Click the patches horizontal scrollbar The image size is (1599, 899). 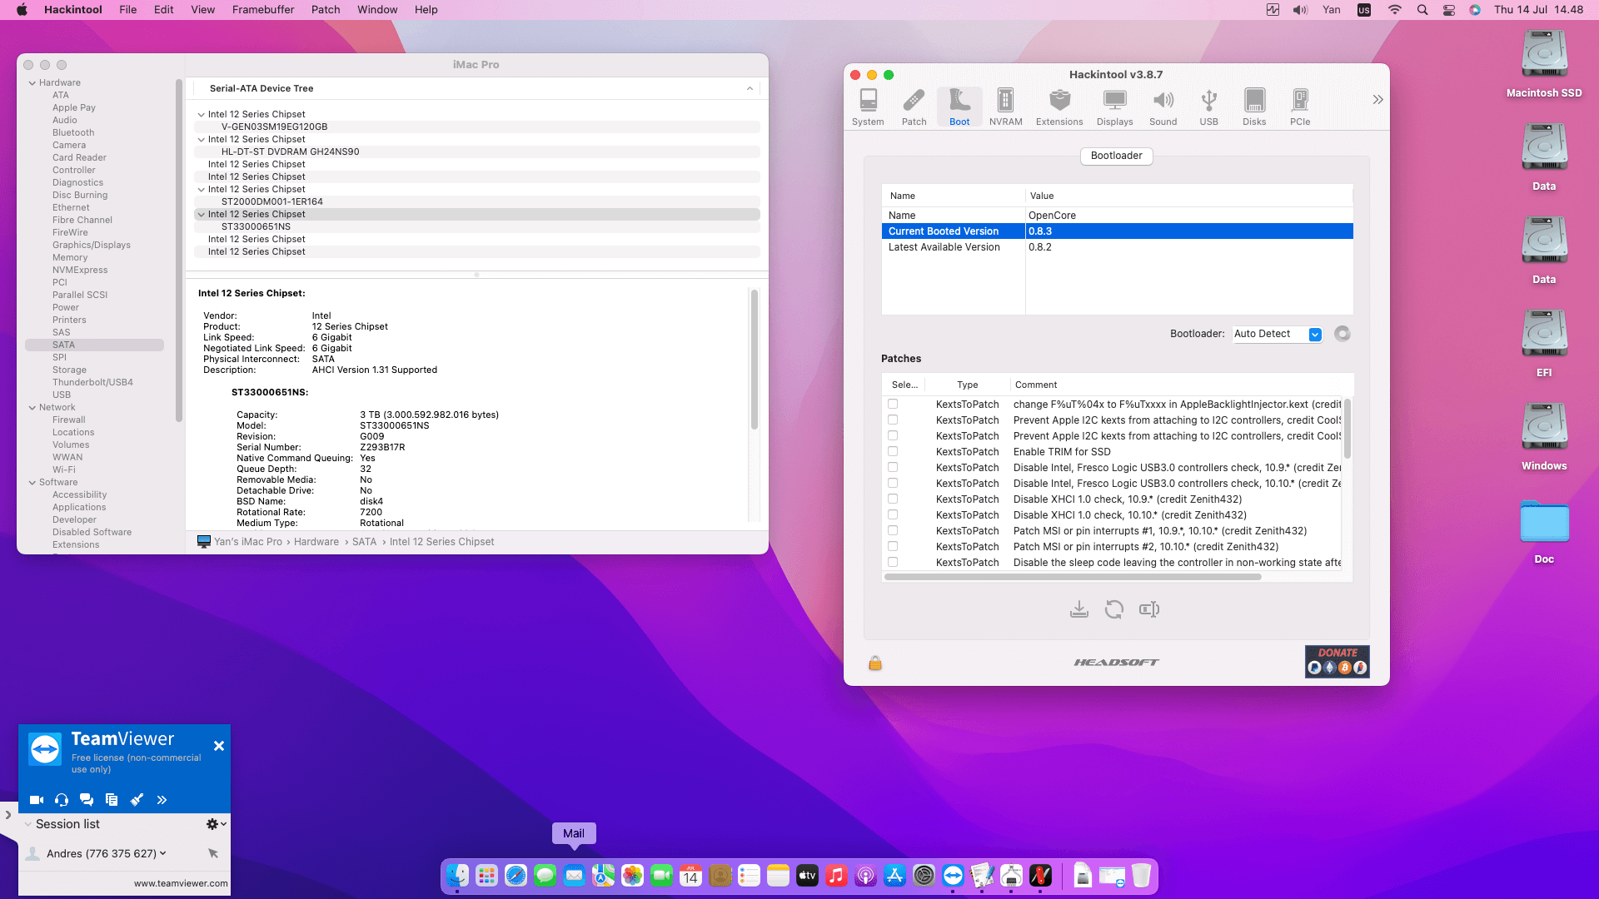1073,577
